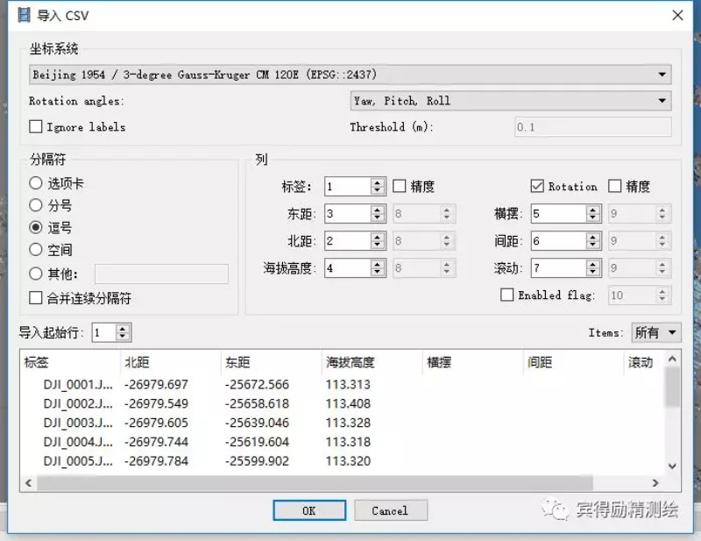Expand the Rotation angles dropdown

(511, 101)
